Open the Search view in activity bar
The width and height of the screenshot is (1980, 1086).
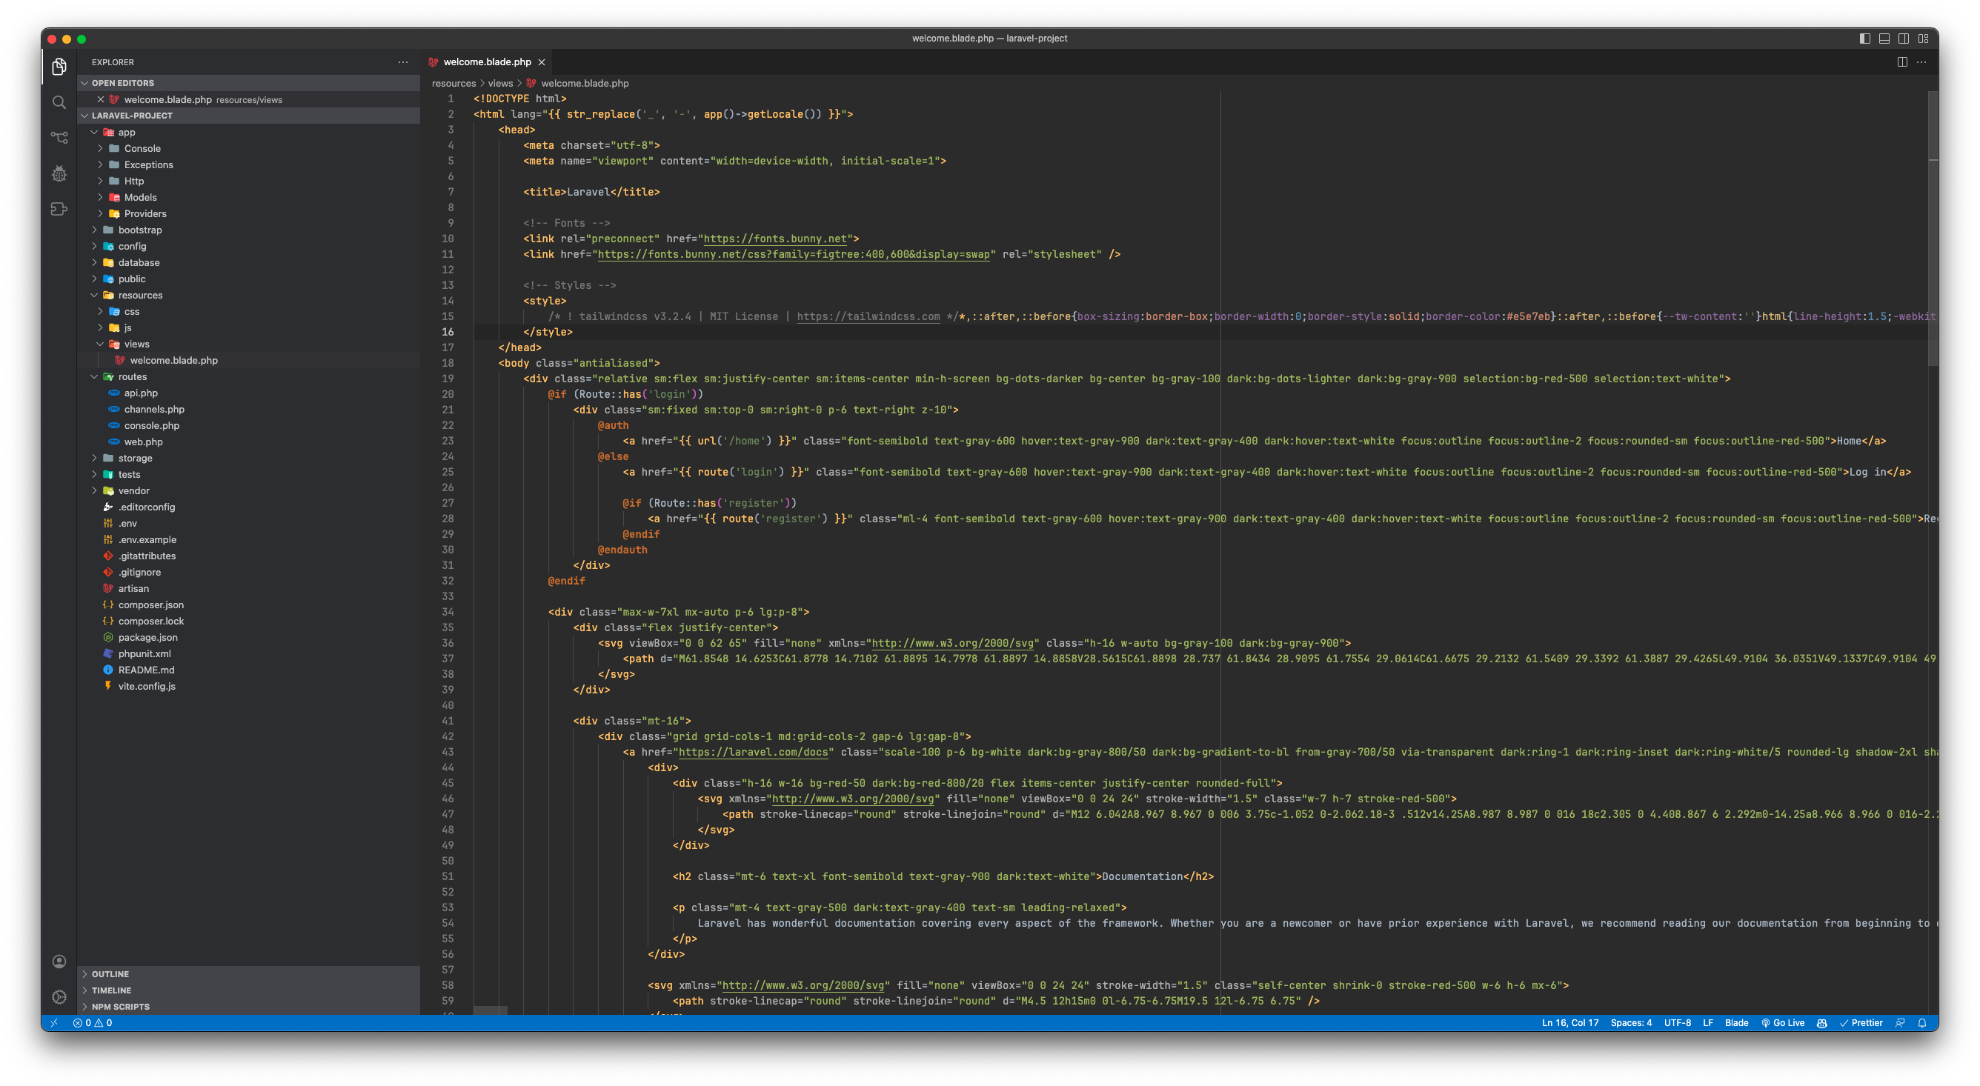(x=59, y=102)
